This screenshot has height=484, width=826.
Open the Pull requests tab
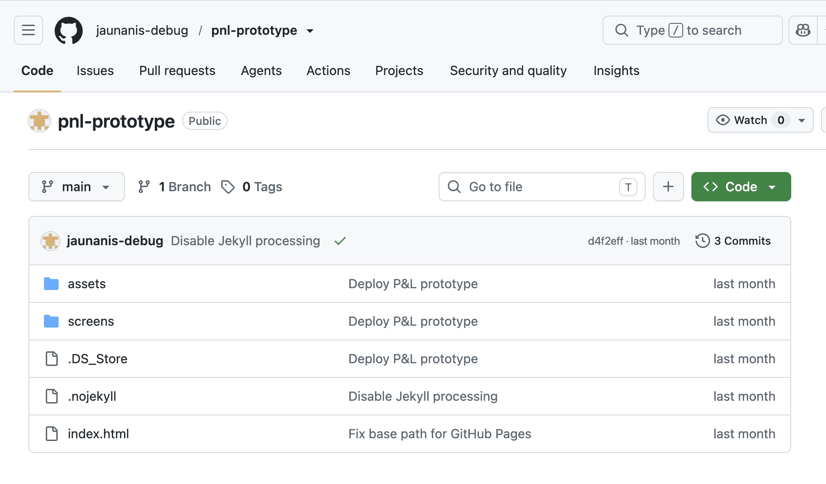pos(177,70)
